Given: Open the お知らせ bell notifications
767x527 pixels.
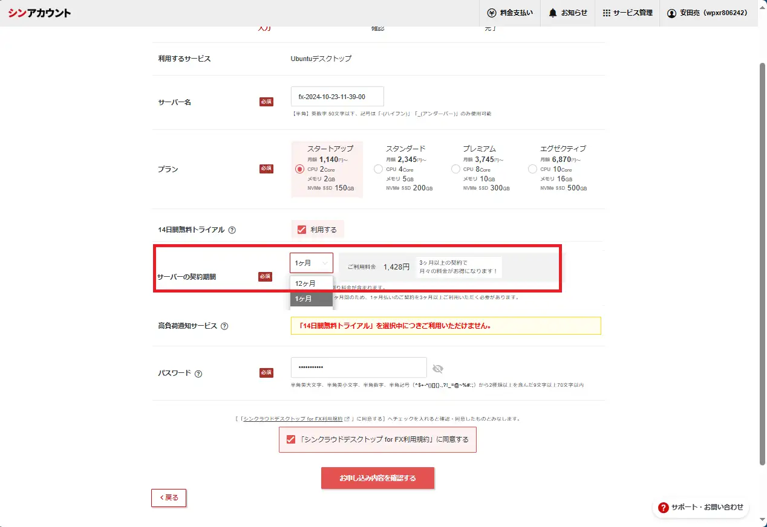Looking at the screenshot, I should 568,13.
